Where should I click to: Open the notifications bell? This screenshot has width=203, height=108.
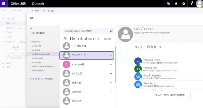(x=176, y=4)
